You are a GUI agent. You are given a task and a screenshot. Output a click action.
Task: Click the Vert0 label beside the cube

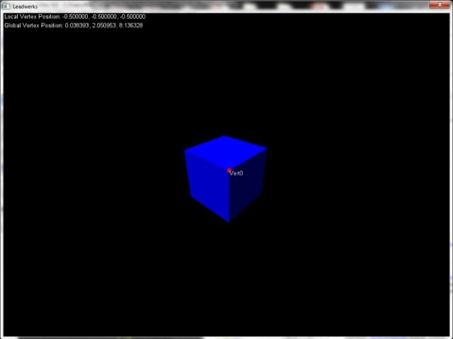click(x=237, y=173)
